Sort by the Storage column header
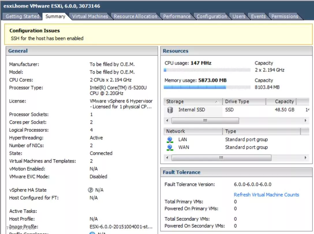This screenshot has width=314, height=234. (193, 102)
